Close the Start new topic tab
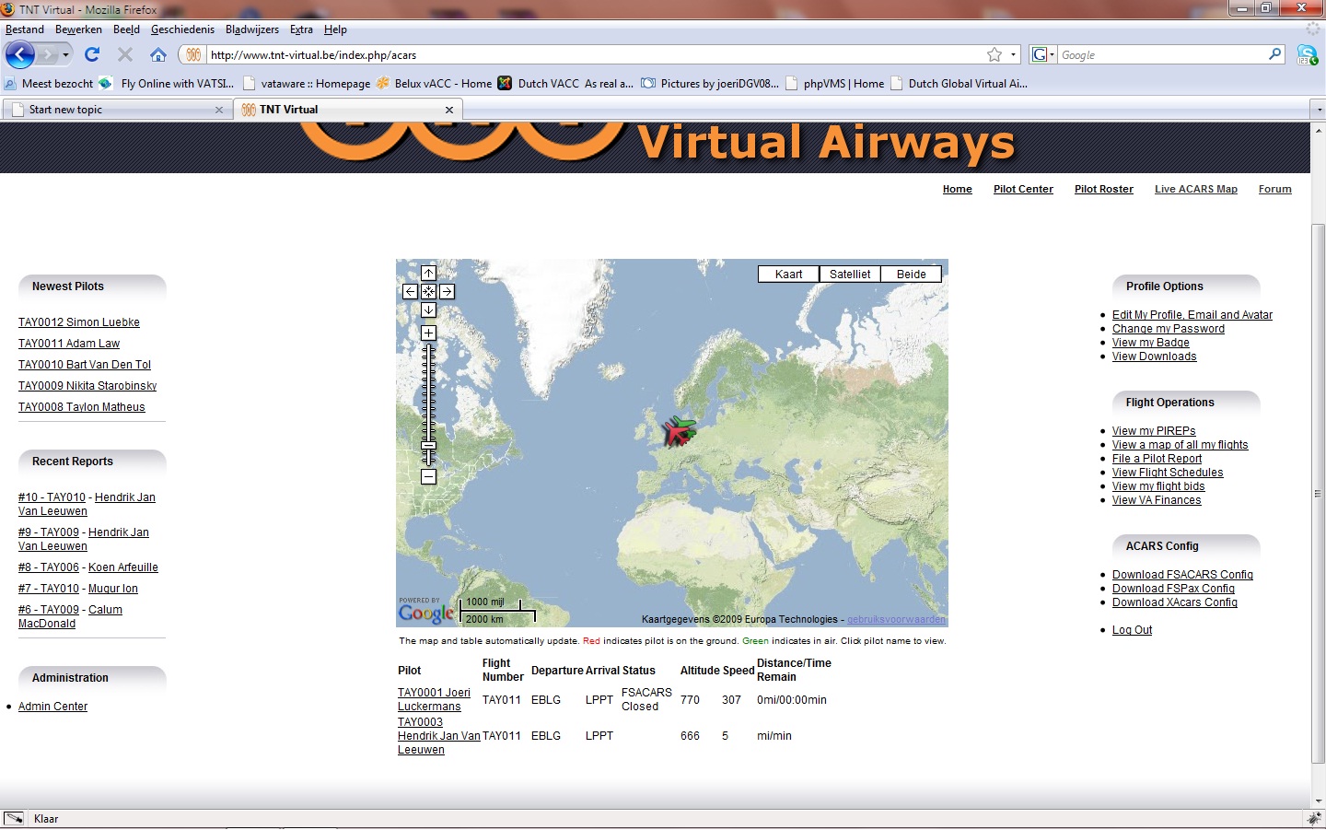 pos(219,110)
